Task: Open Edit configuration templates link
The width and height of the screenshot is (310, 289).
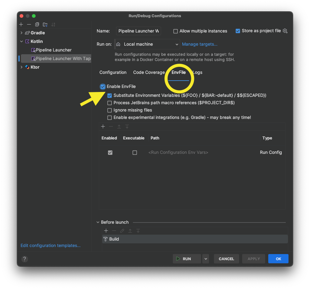Action: pyautogui.click(x=50, y=245)
